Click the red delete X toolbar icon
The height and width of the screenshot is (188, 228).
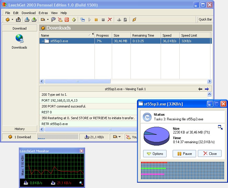point(110,20)
